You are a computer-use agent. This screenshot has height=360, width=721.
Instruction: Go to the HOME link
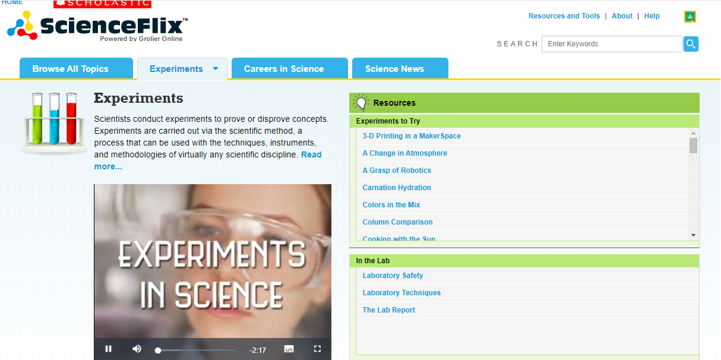click(12, 2)
